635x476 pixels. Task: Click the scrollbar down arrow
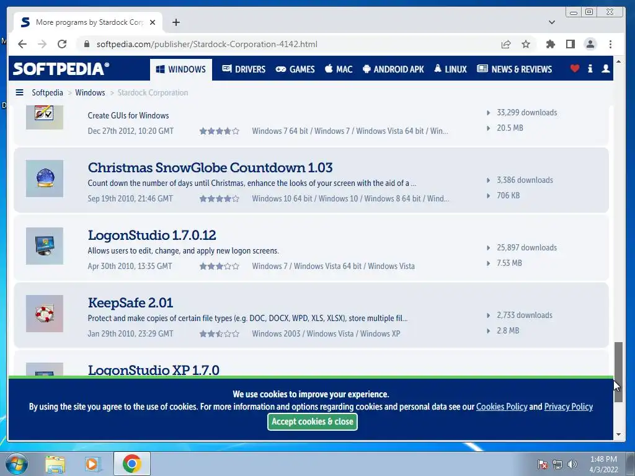coord(618,434)
